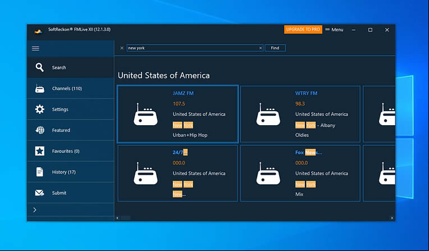Click the Search magnifier icon

pos(40,67)
